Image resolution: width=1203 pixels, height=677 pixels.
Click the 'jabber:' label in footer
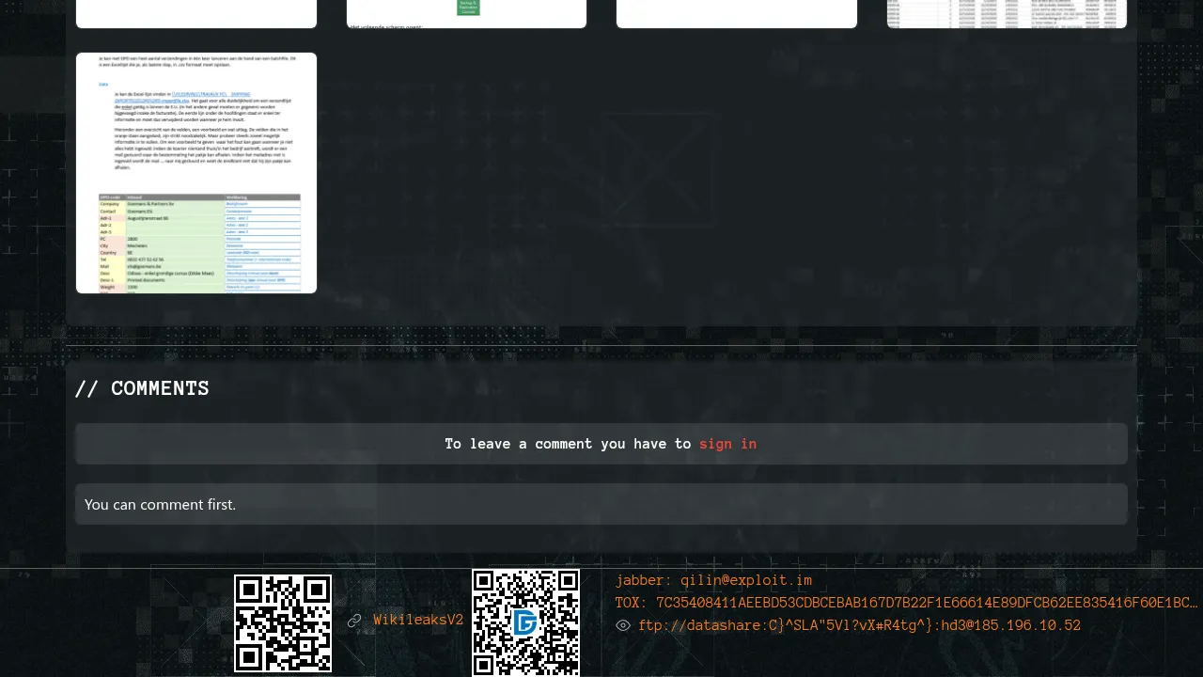pyautogui.click(x=644, y=581)
